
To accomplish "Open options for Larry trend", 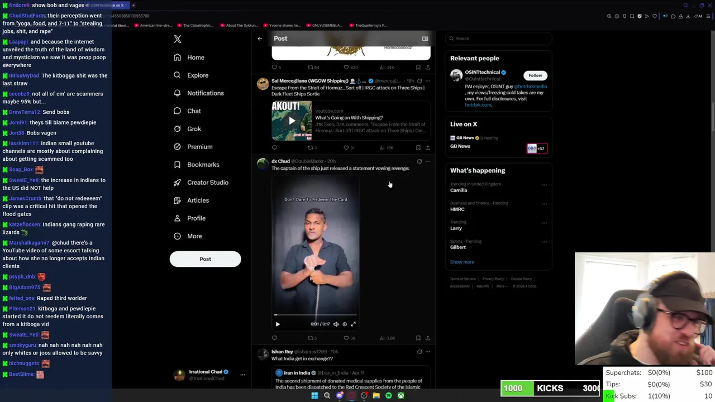I will (x=544, y=223).
